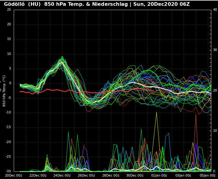Click the 40 label on right precipitation axis
The width and height of the screenshot is (218, 179).
click(215, 10)
